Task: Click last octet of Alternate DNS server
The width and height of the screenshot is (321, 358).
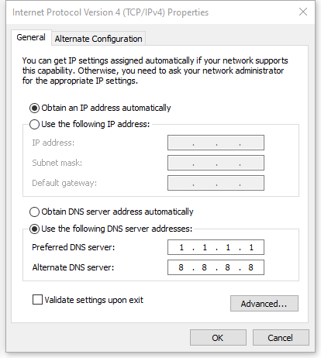Action: click(x=250, y=267)
